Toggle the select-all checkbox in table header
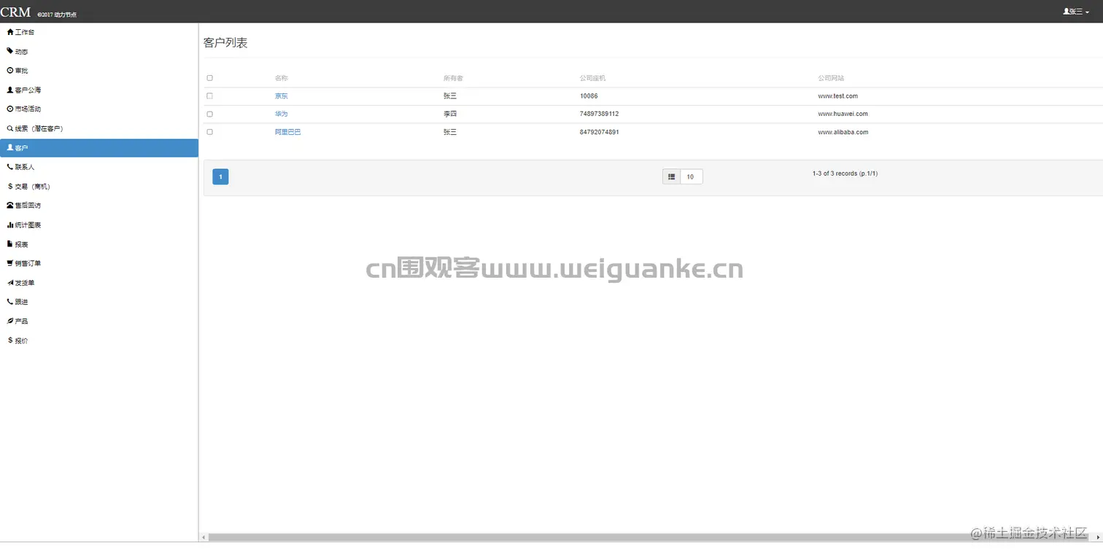The image size is (1103, 556). (x=210, y=78)
